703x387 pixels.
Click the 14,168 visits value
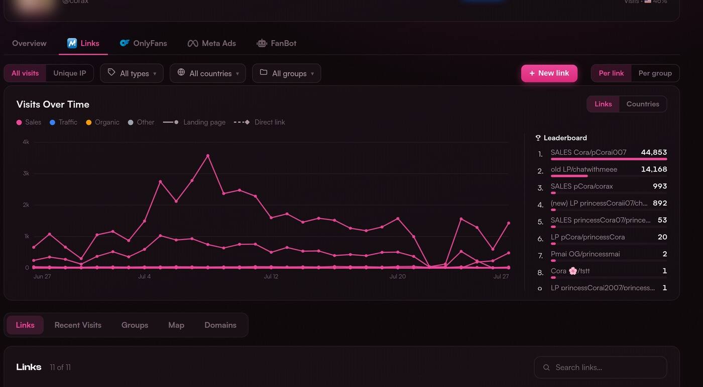[x=654, y=169]
